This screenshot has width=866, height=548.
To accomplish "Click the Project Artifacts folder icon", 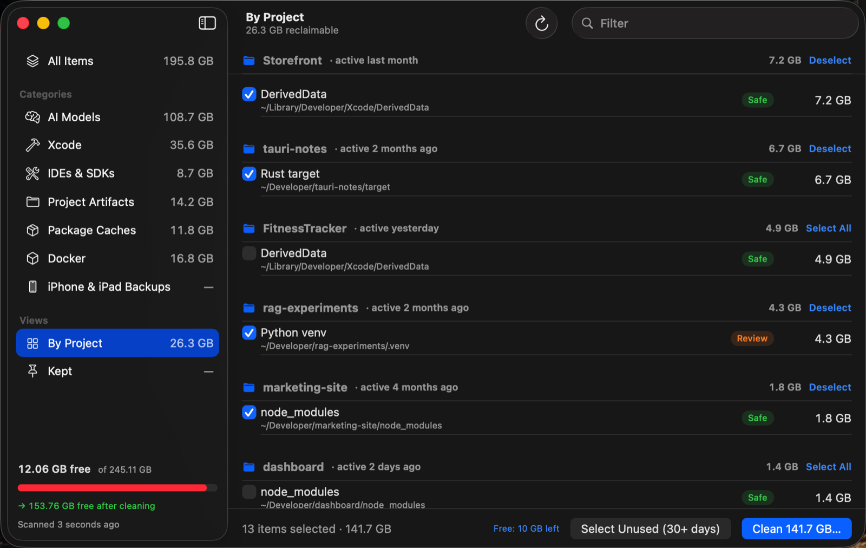I will point(32,202).
